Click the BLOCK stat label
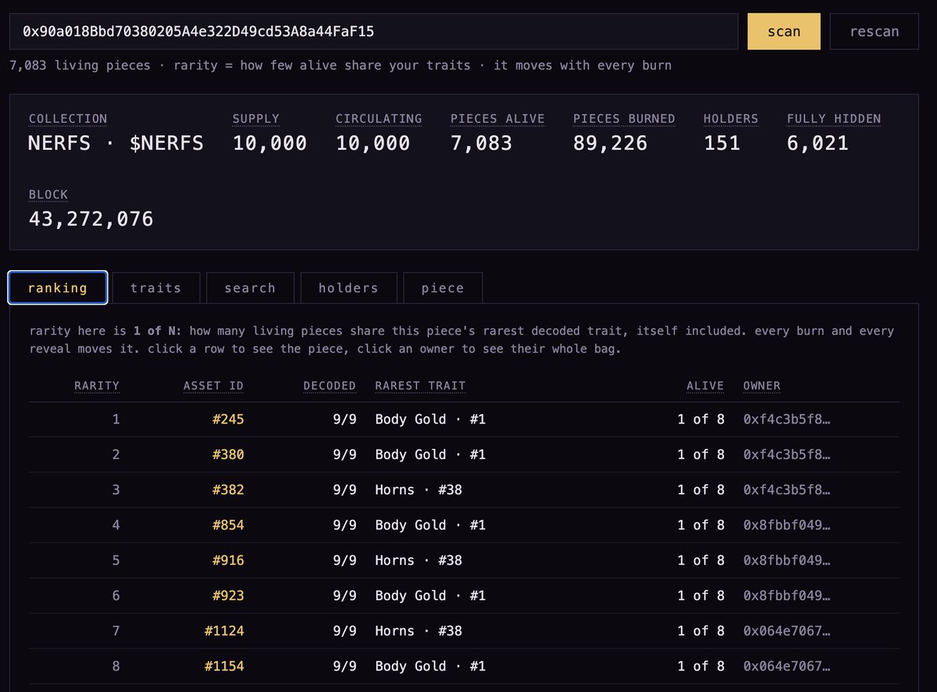 pos(48,194)
